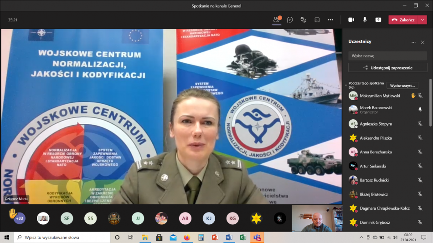The height and width of the screenshot is (243, 433).
Task: Open the rooms icon in toolbar
Action: [x=317, y=20]
